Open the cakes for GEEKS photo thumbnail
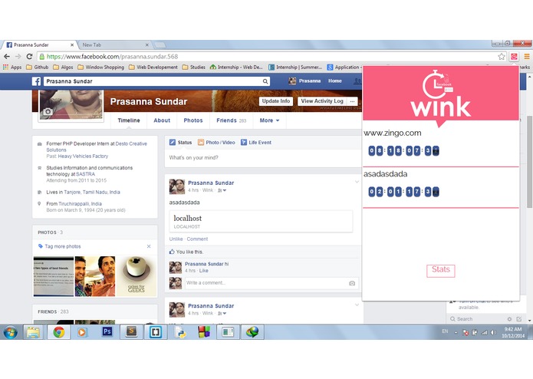 137,276
